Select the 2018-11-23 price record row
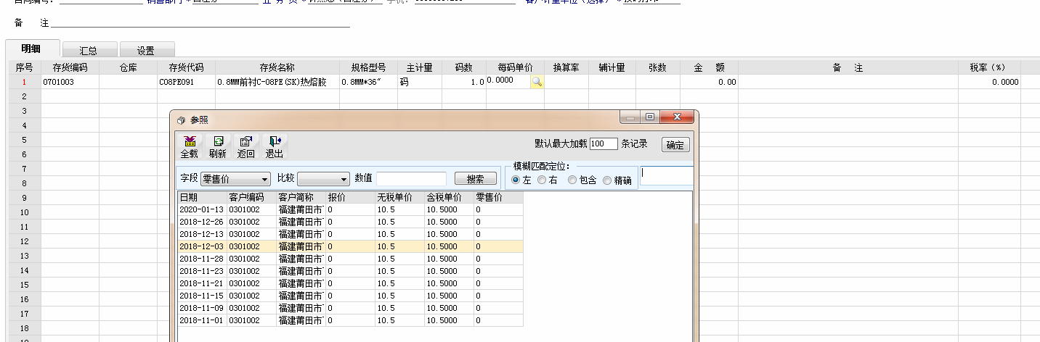1040x342 pixels. [x=350, y=271]
